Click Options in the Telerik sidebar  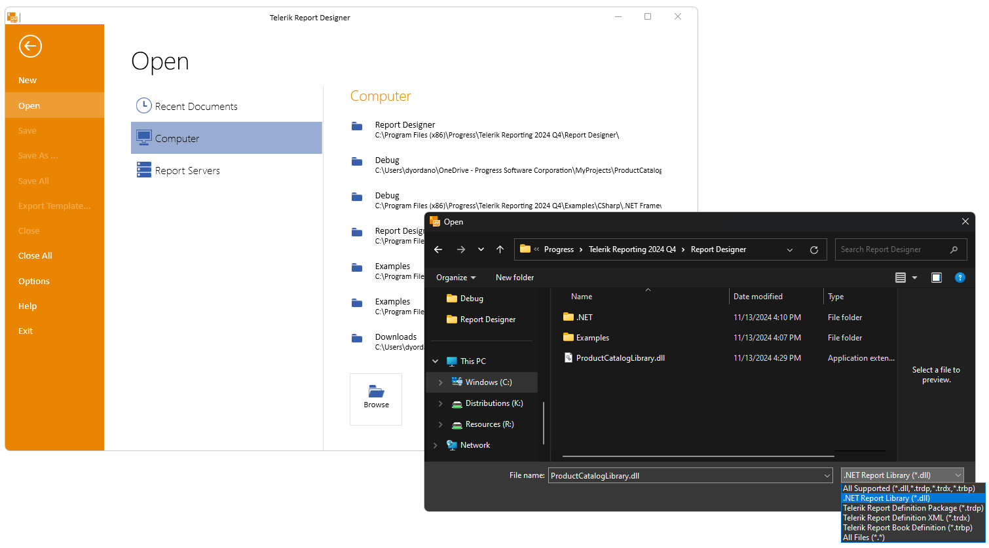tap(34, 281)
